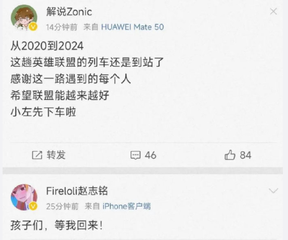Click the comment bubble icon

point(136,155)
